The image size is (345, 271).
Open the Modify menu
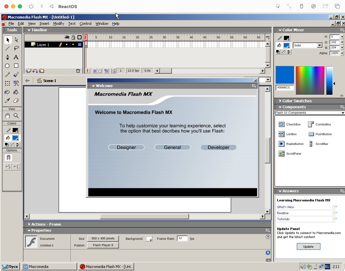click(59, 24)
